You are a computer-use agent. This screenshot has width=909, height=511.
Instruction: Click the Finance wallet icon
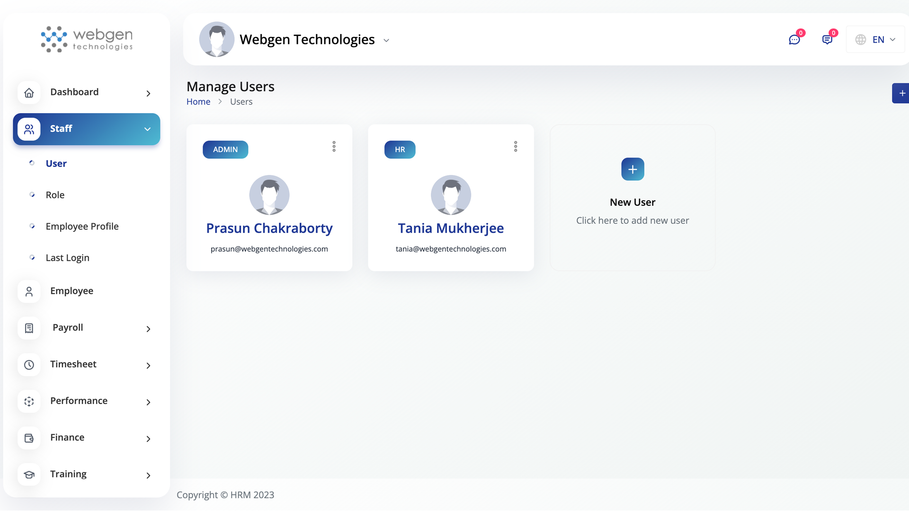coord(29,438)
